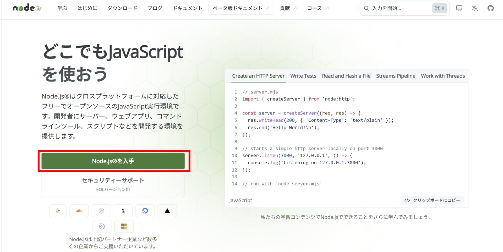
Task: Open the 貢献 external link
Action: click(288, 8)
